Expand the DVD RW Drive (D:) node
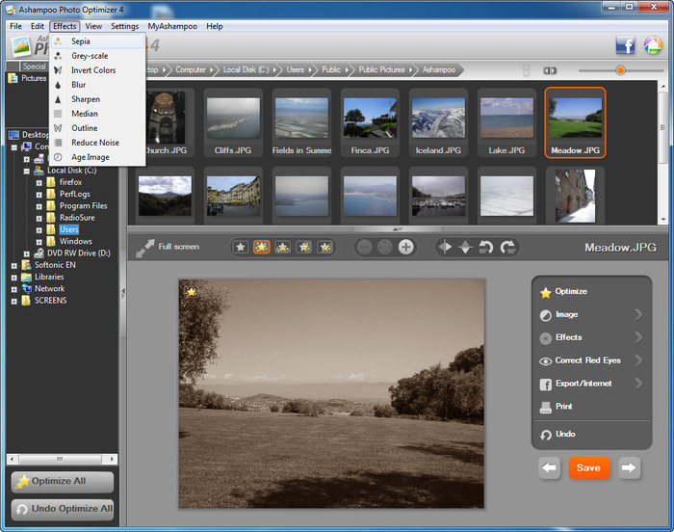 (27, 253)
